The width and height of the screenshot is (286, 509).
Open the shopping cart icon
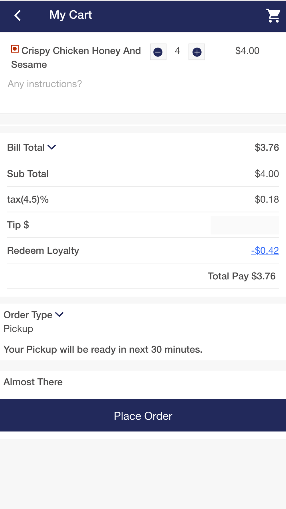point(273,15)
